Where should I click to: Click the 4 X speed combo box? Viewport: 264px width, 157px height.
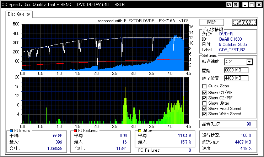[x=238, y=62]
